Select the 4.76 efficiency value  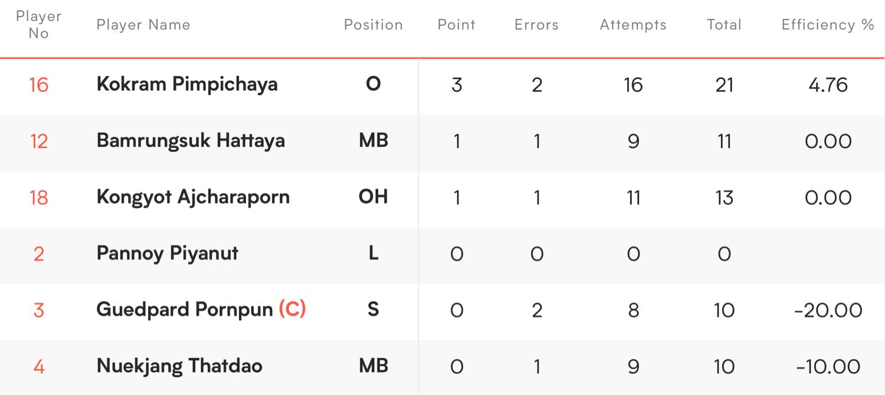click(x=828, y=85)
